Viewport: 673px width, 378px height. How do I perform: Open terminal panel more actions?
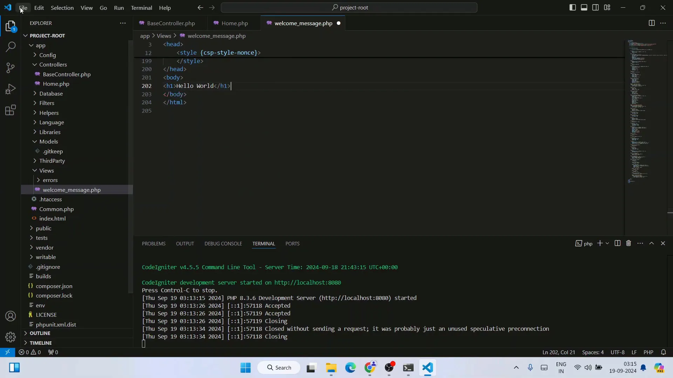click(640, 243)
